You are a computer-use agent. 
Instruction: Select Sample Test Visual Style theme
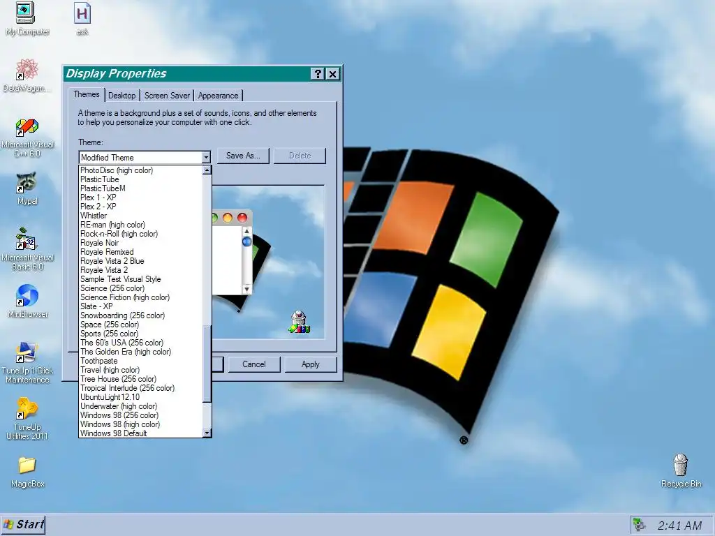pos(140,279)
